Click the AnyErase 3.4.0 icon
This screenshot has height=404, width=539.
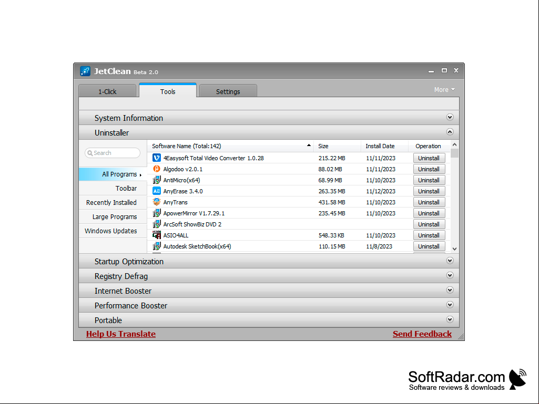pyautogui.click(x=156, y=191)
